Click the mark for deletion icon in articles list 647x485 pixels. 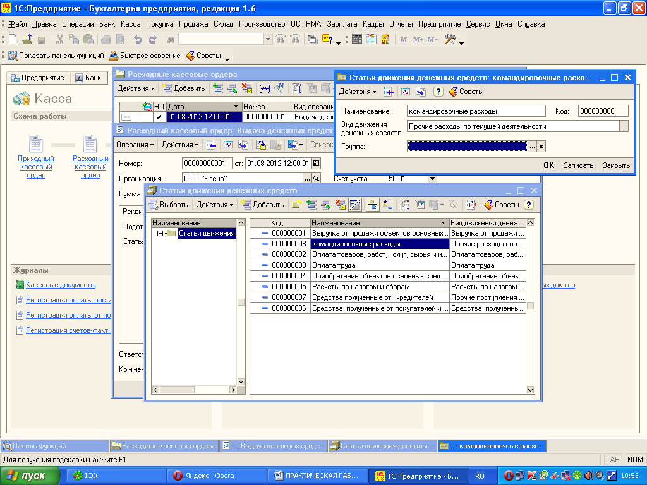(x=341, y=205)
